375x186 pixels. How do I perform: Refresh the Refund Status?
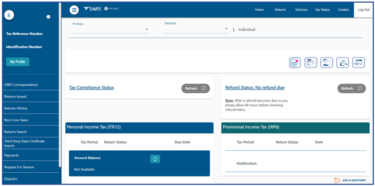tap(351, 88)
